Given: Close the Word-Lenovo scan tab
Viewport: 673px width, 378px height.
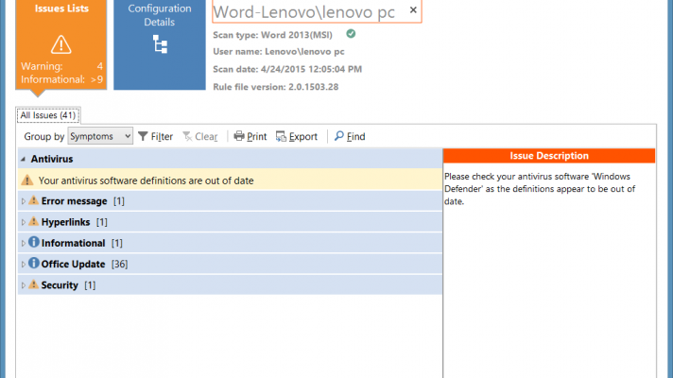Looking at the screenshot, I should (x=413, y=9).
